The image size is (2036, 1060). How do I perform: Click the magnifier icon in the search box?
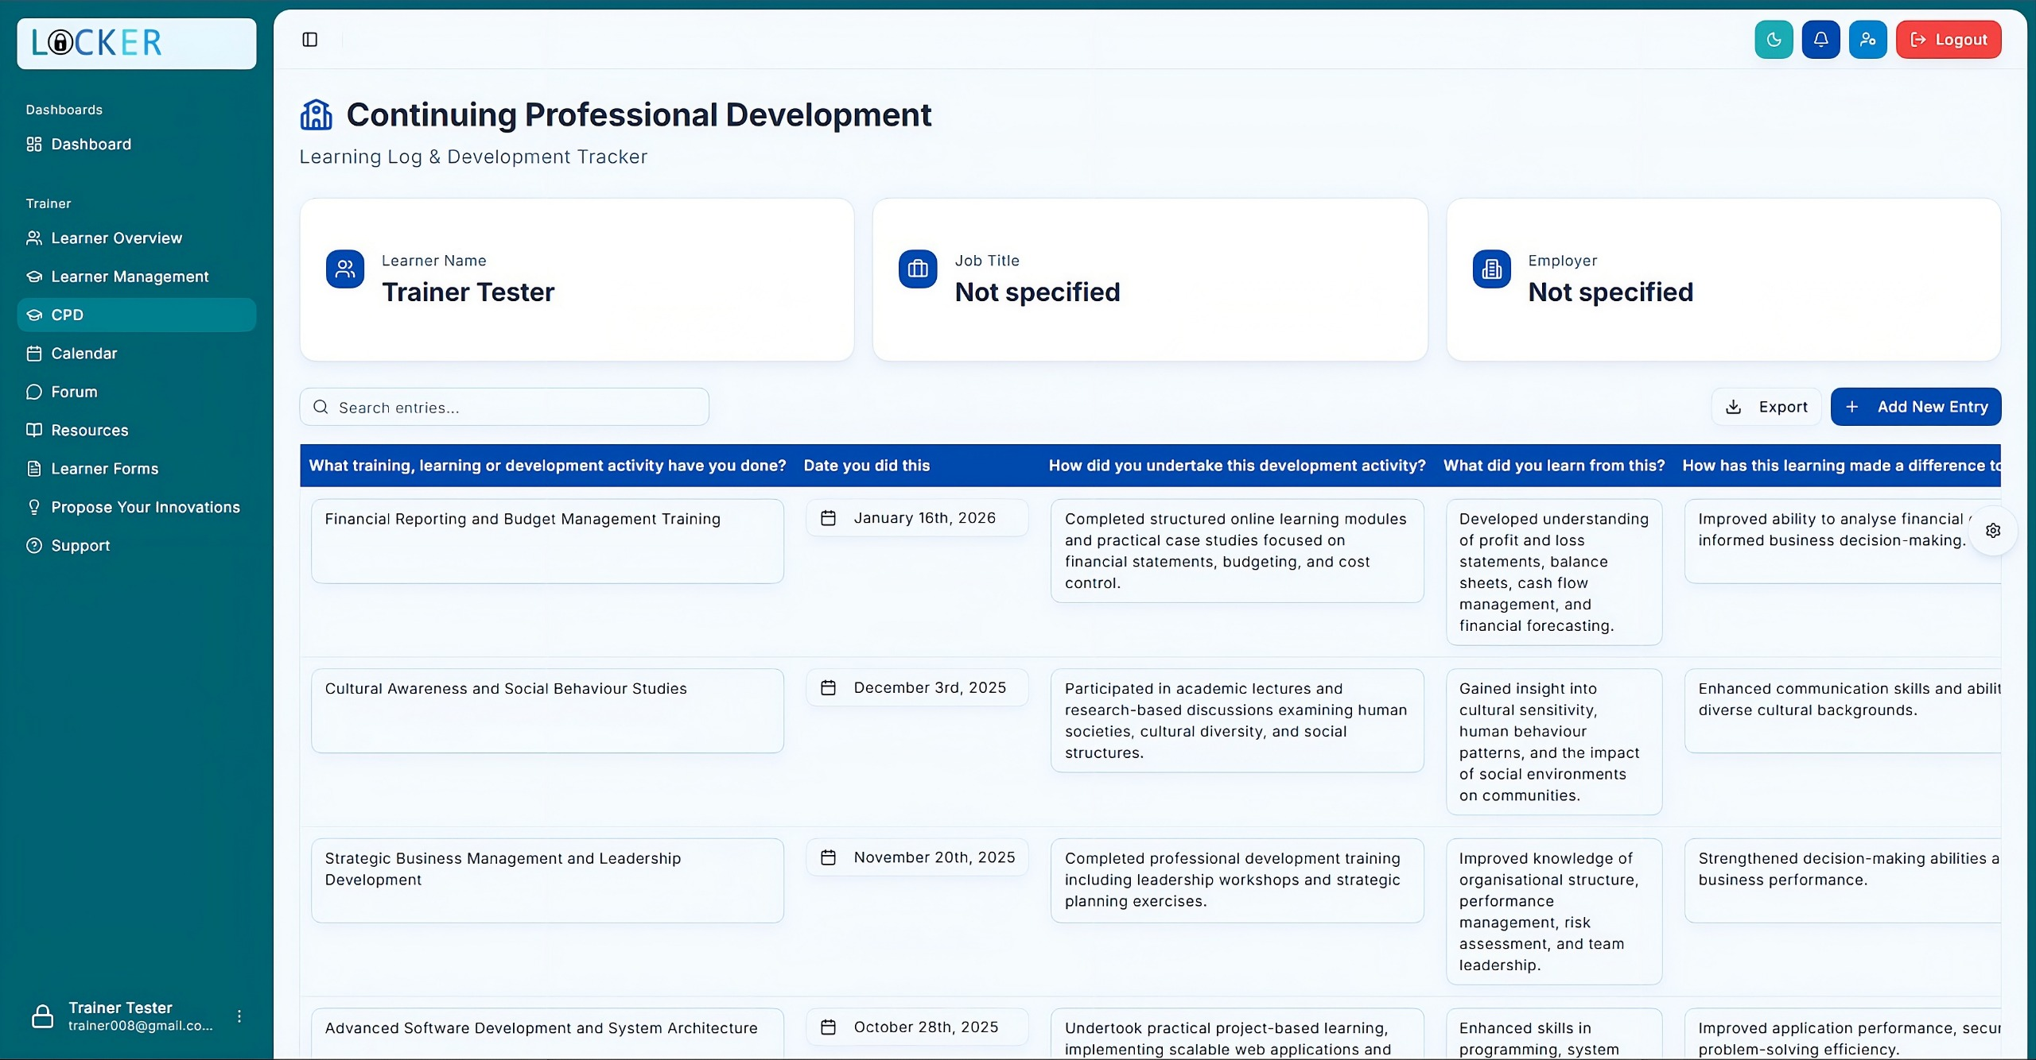321,406
